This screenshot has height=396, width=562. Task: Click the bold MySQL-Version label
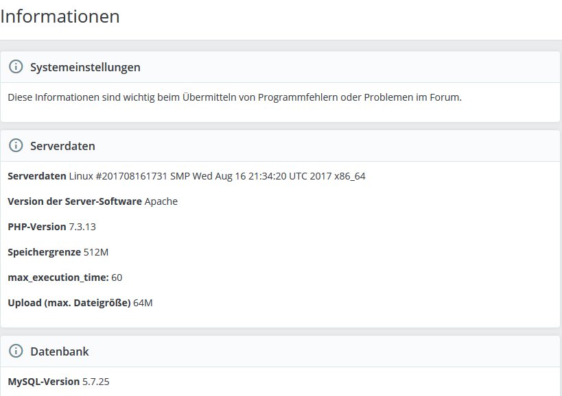pyautogui.click(x=44, y=381)
